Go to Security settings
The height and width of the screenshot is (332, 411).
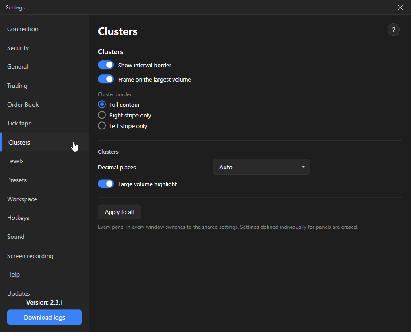pos(45,48)
